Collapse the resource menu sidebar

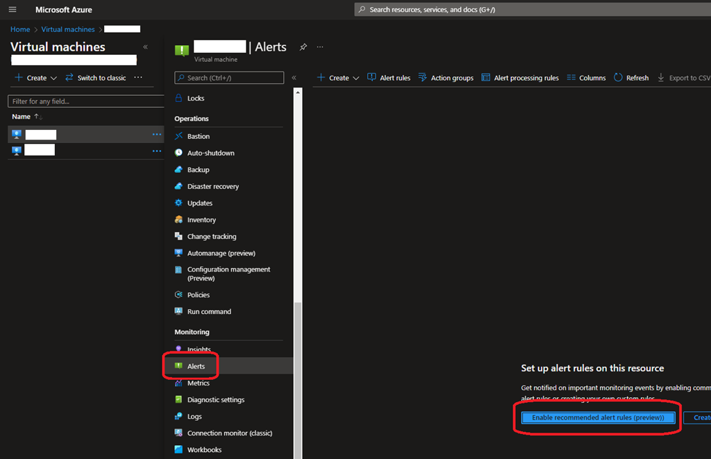[294, 78]
